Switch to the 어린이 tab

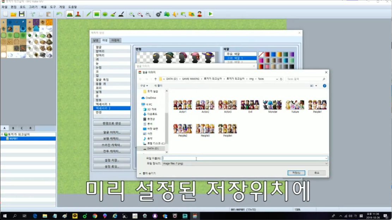115,40
